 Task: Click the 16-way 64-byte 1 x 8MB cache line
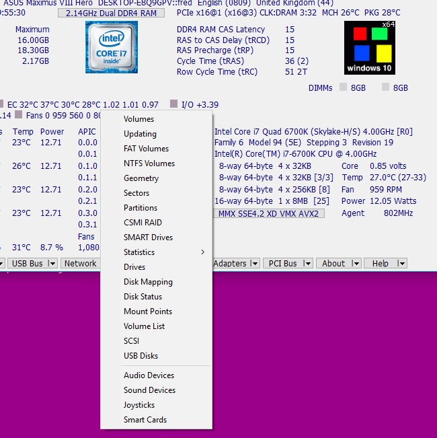click(272, 201)
